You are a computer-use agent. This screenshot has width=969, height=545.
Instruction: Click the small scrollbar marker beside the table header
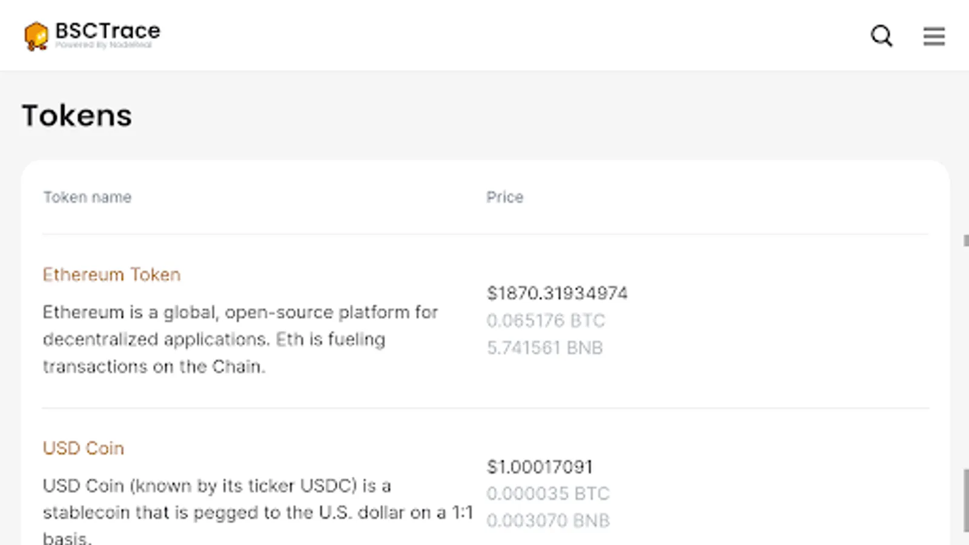point(966,240)
